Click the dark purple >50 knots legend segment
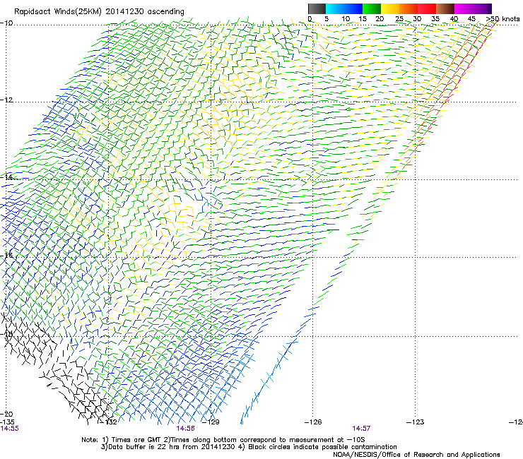This screenshot has height=459, width=523. click(x=490, y=8)
